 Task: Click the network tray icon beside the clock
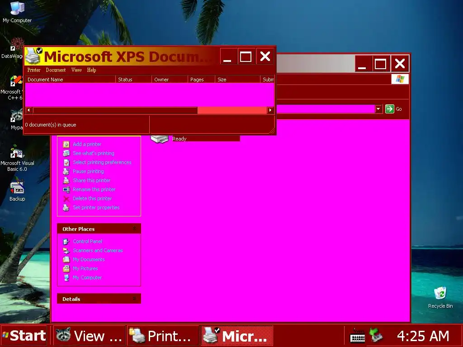(376, 336)
